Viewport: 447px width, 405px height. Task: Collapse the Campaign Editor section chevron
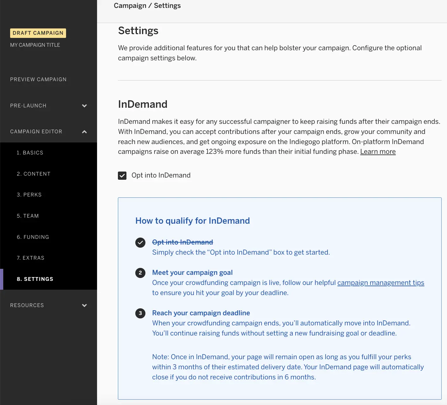tap(84, 132)
